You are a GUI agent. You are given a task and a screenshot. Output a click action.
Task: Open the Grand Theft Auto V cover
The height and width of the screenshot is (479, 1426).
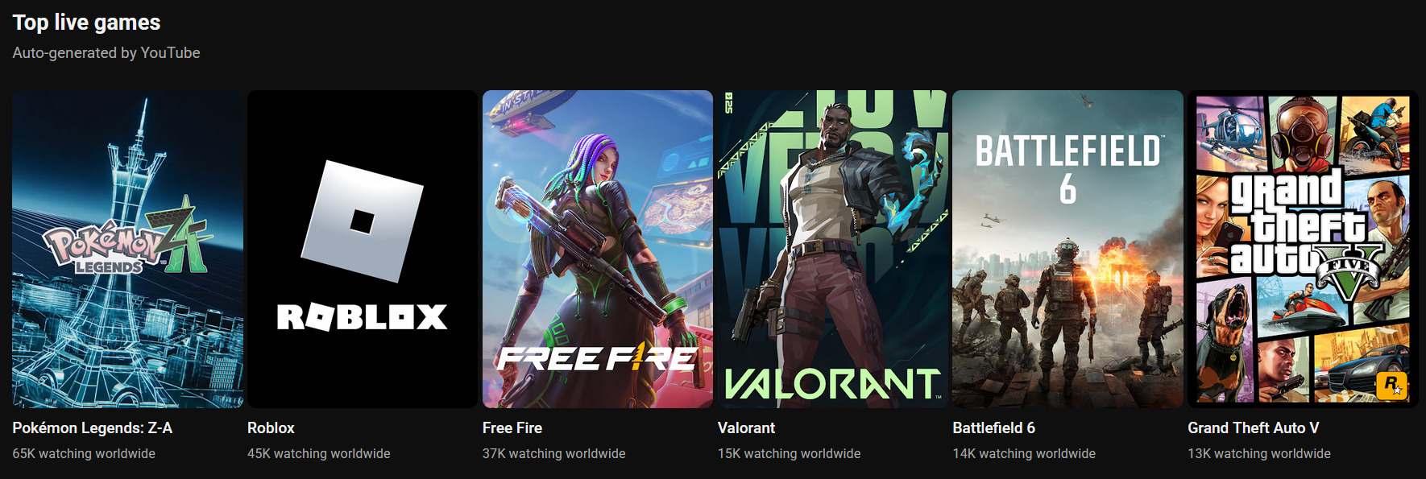[x=1303, y=249]
